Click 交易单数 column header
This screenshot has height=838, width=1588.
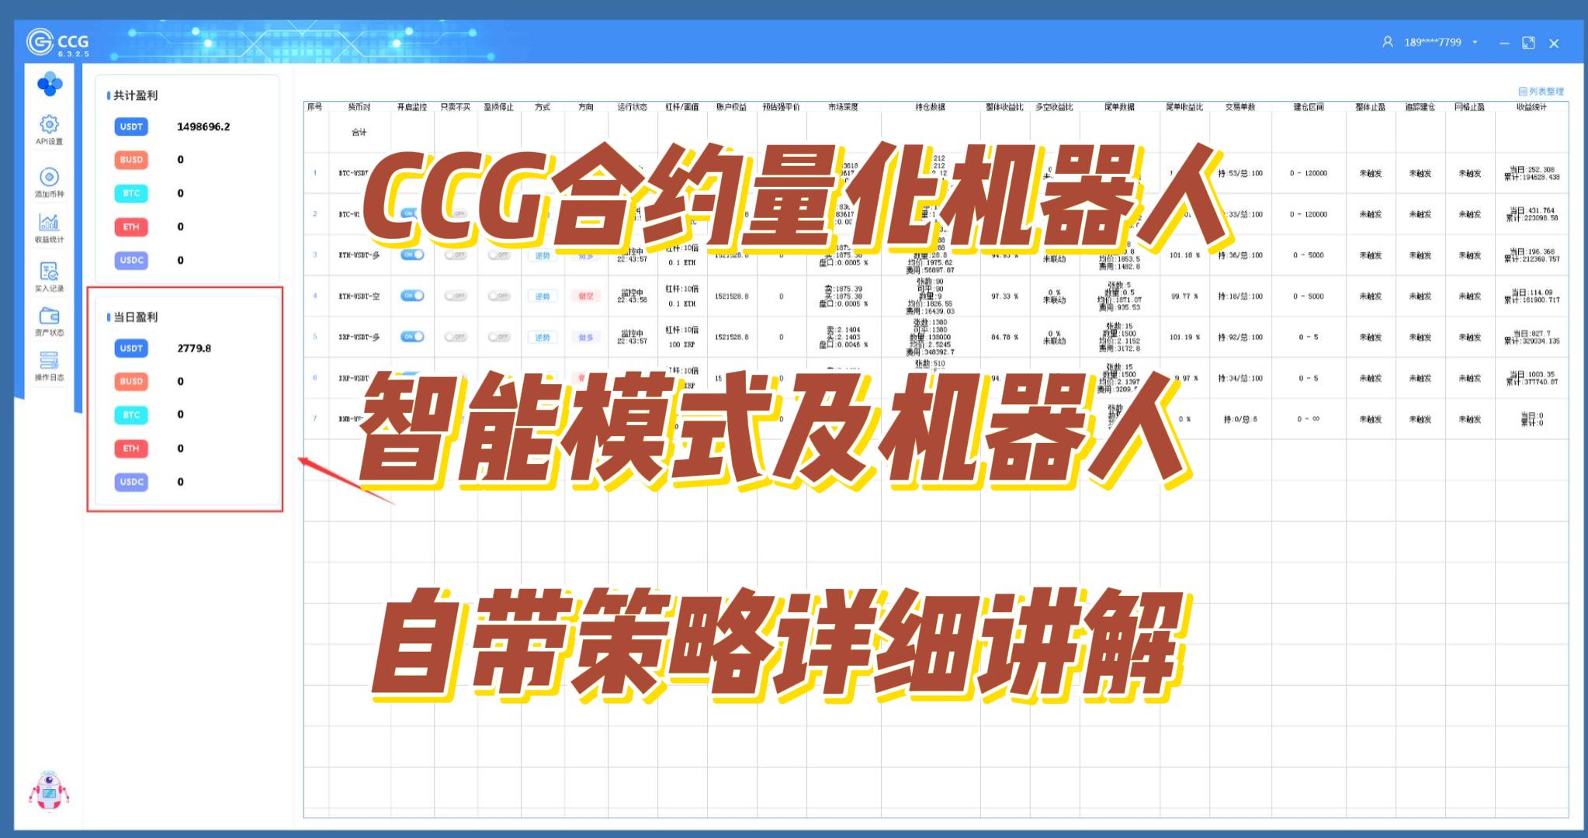click(1240, 107)
